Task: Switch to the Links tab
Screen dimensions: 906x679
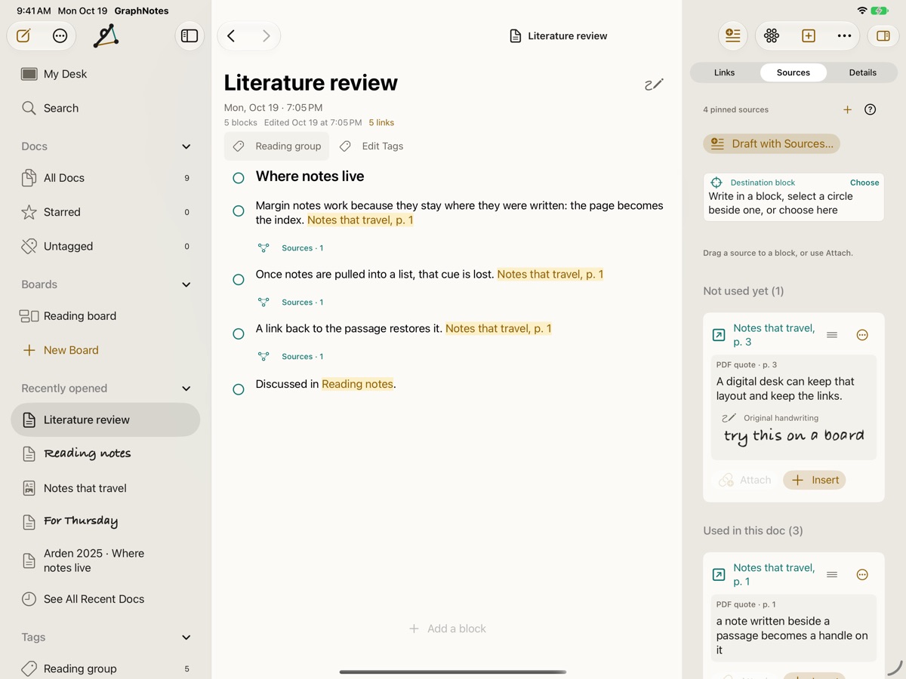Action: [x=724, y=72]
